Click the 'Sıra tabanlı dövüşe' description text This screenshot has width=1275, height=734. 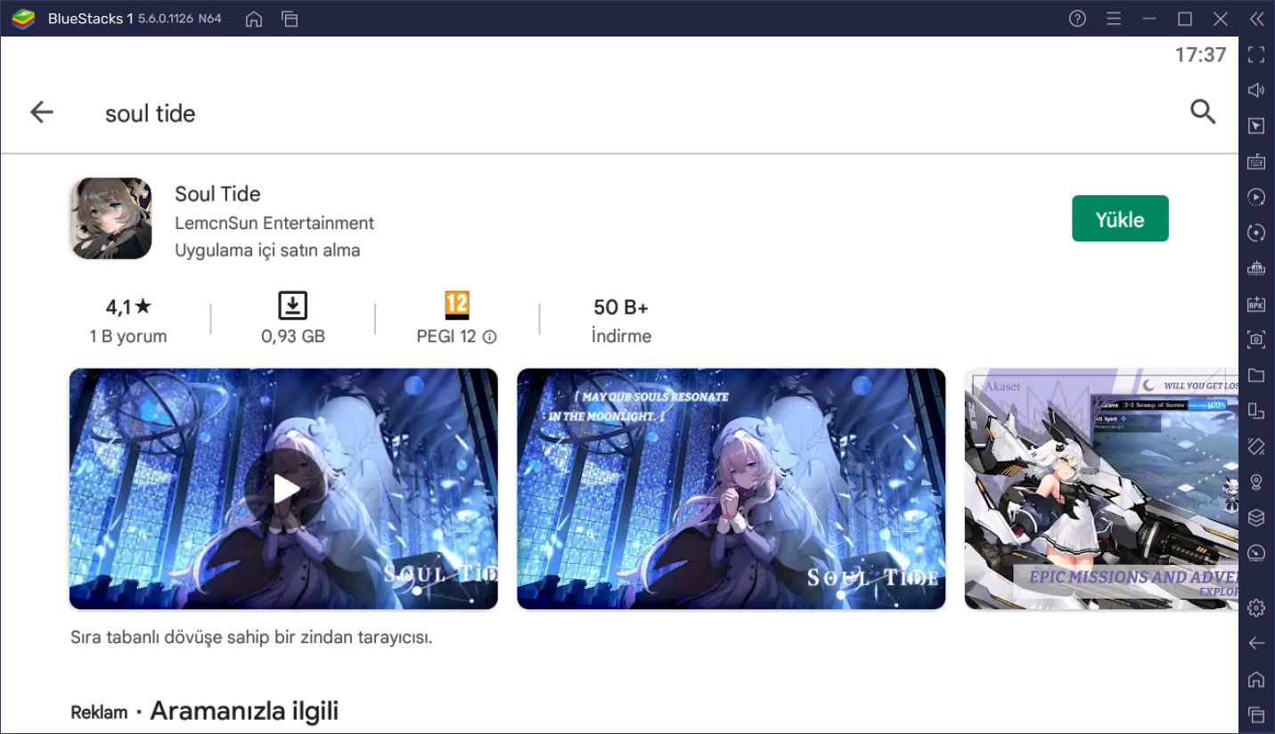coord(251,638)
